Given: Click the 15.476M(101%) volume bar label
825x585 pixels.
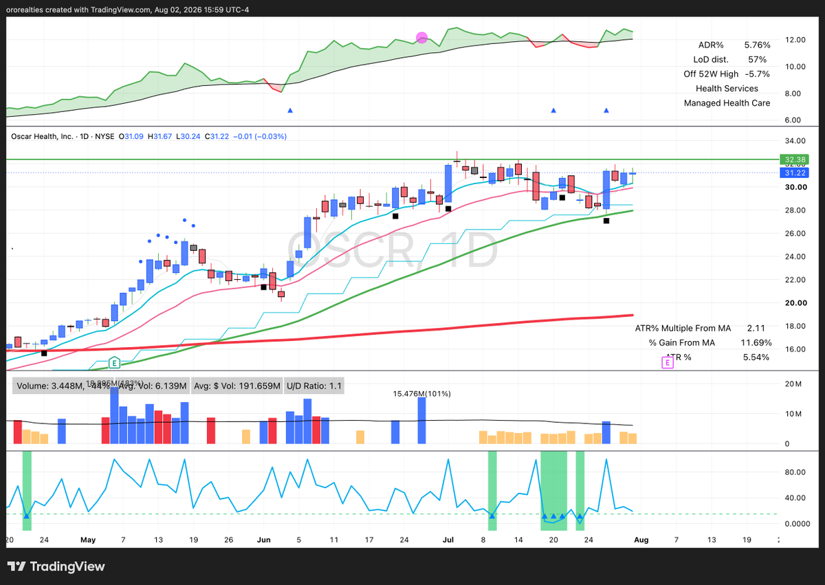Looking at the screenshot, I should [422, 393].
